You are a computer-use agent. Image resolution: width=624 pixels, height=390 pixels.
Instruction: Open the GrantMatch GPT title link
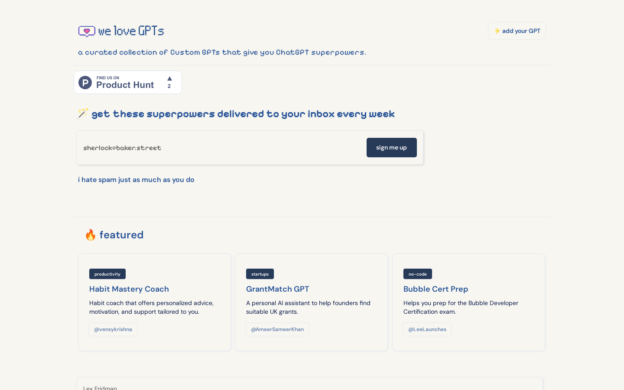tap(278, 289)
